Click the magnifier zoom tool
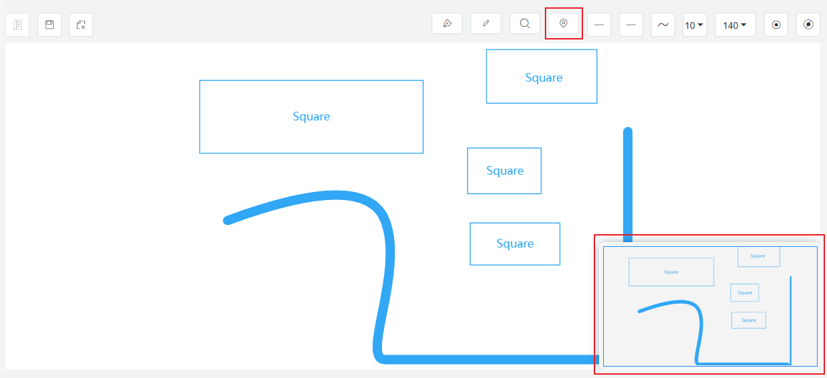The height and width of the screenshot is (378, 827). [525, 24]
